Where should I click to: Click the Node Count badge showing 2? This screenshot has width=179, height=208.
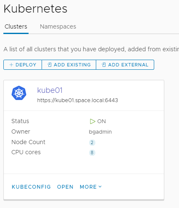92,142
